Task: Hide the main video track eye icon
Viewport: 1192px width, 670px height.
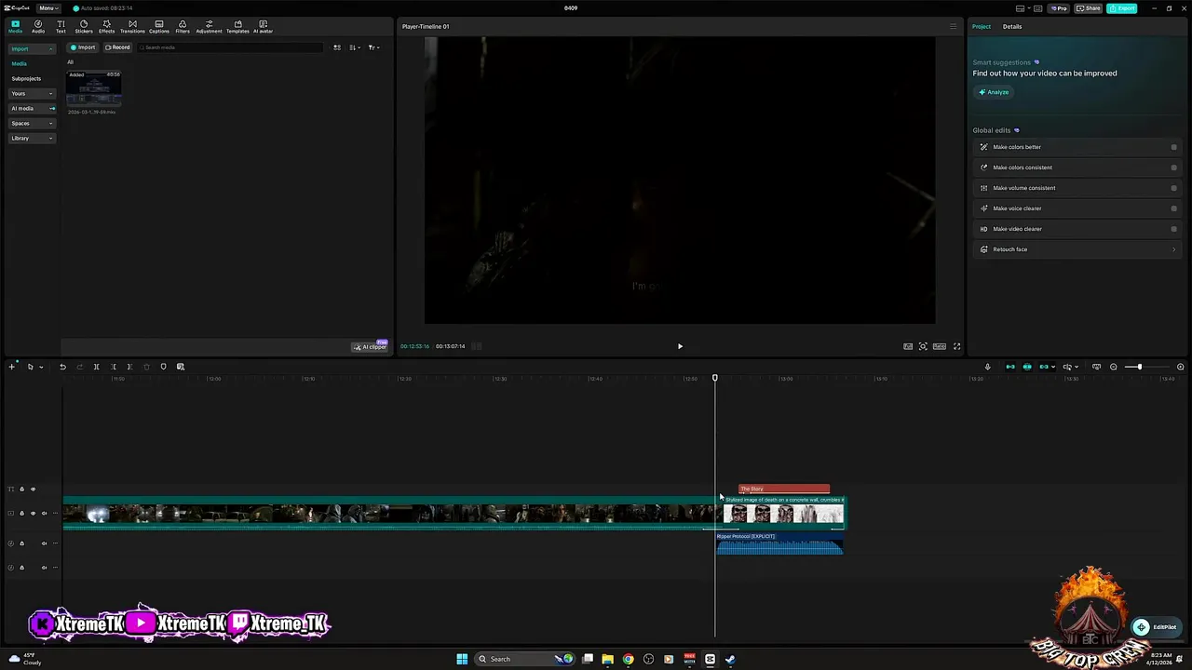Action: [x=33, y=513]
